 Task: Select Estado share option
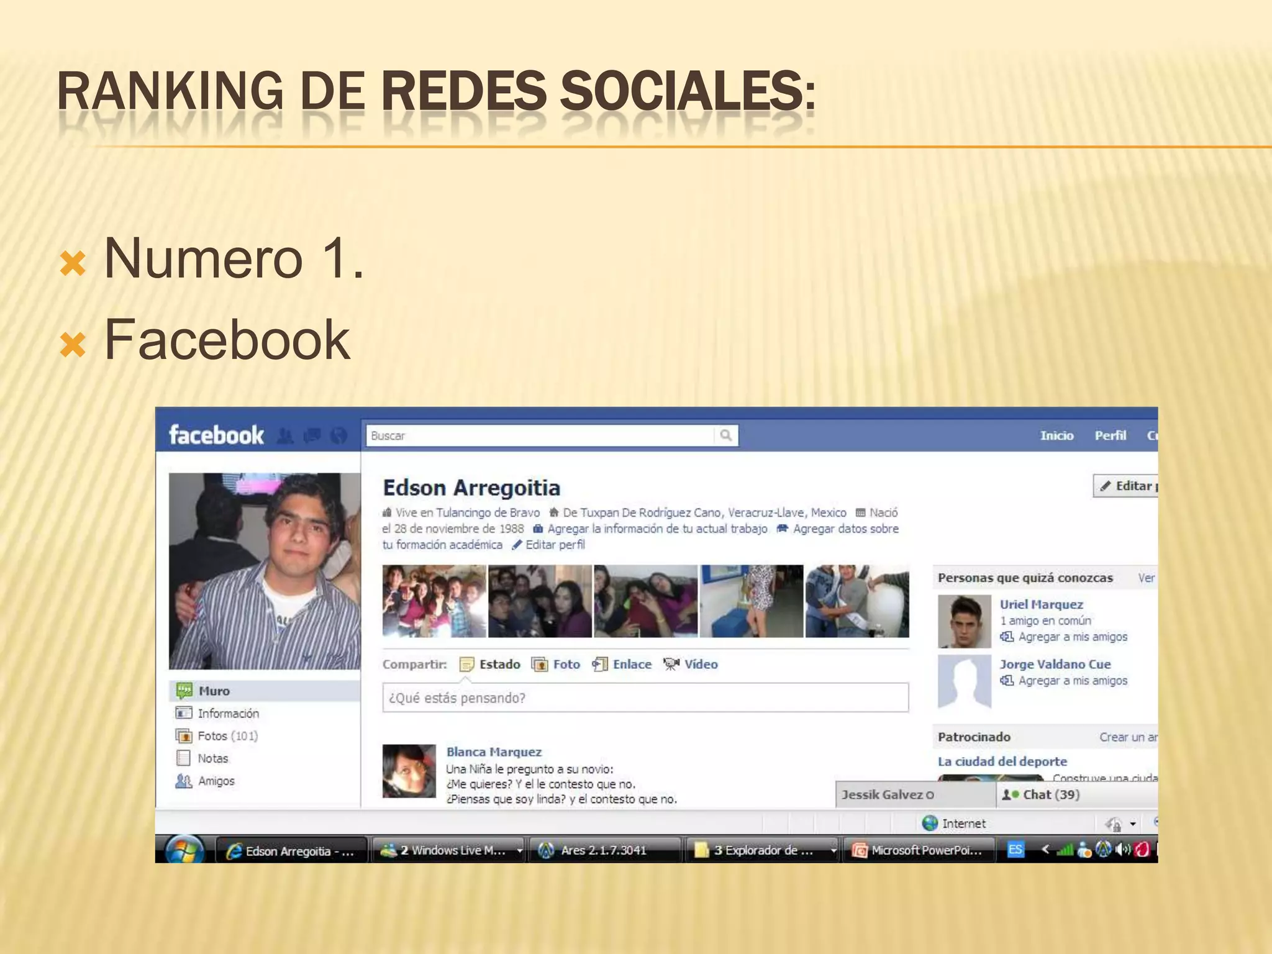pos(499,664)
